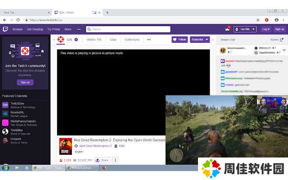Open the more options ellipsis in top nav
The width and height of the screenshot is (288, 180).
79,29
